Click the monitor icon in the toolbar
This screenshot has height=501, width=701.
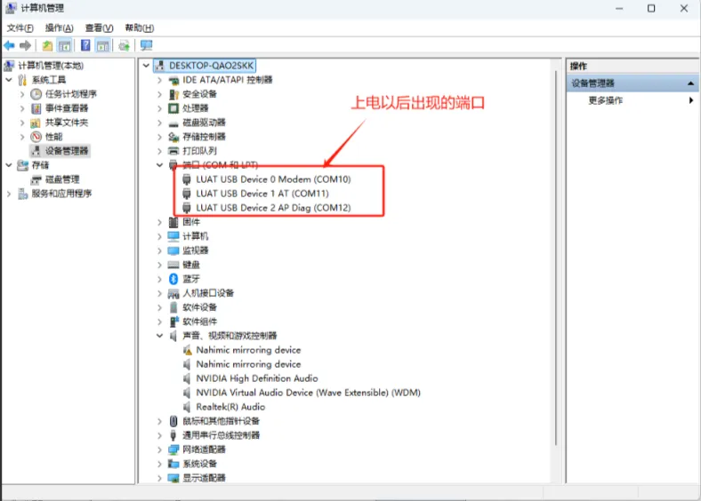[x=146, y=45]
